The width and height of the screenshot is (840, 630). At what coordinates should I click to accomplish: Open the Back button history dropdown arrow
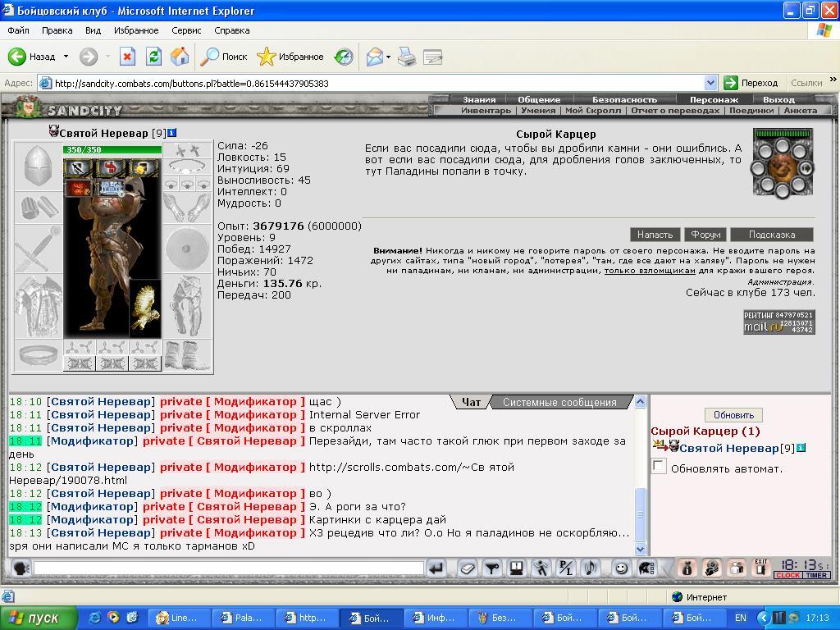coord(66,57)
